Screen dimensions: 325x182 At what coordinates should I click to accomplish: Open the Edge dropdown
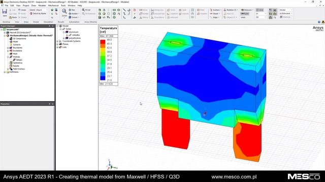pos(215,17)
